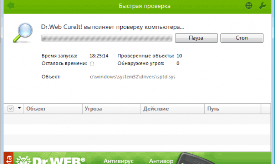Sort by Угроза column header
Viewport: 275px width, 164px height.
coord(112,109)
